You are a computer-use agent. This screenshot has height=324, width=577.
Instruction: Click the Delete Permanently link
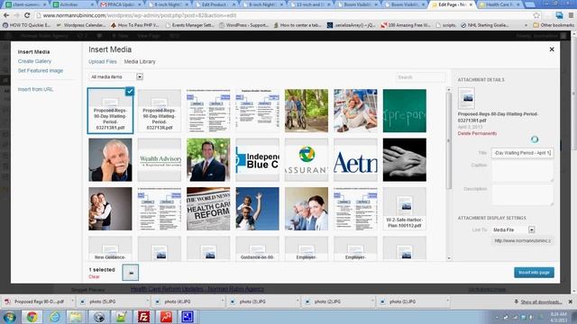(477, 133)
